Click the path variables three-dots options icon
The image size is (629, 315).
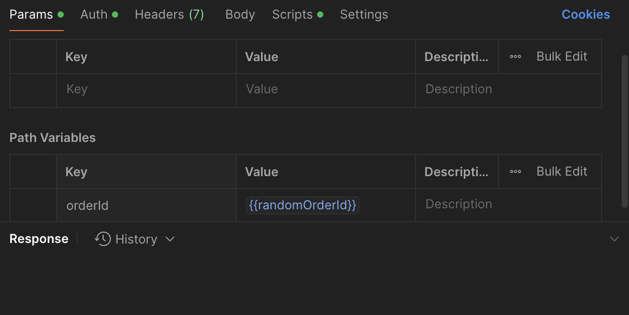pos(516,171)
